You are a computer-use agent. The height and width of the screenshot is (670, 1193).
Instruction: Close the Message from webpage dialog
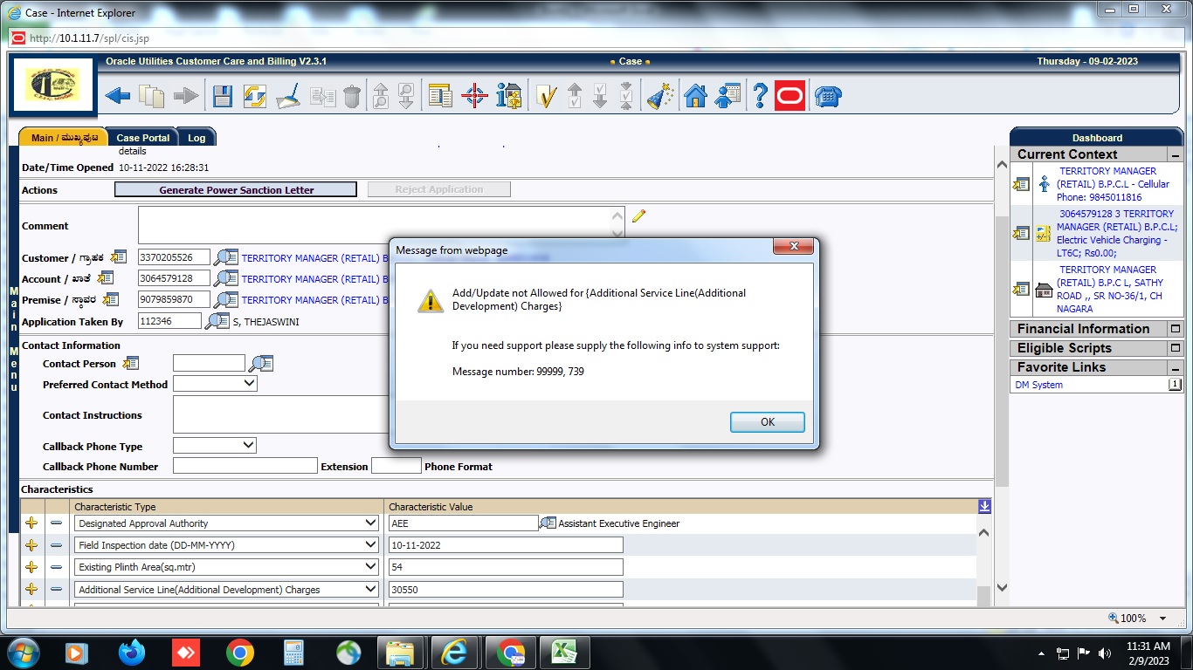(x=794, y=249)
